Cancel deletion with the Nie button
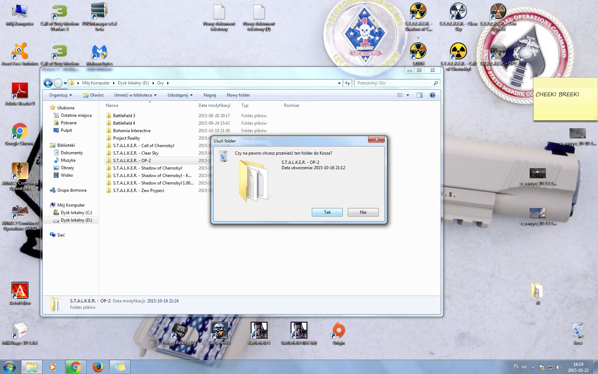 [x=363, y=212]
